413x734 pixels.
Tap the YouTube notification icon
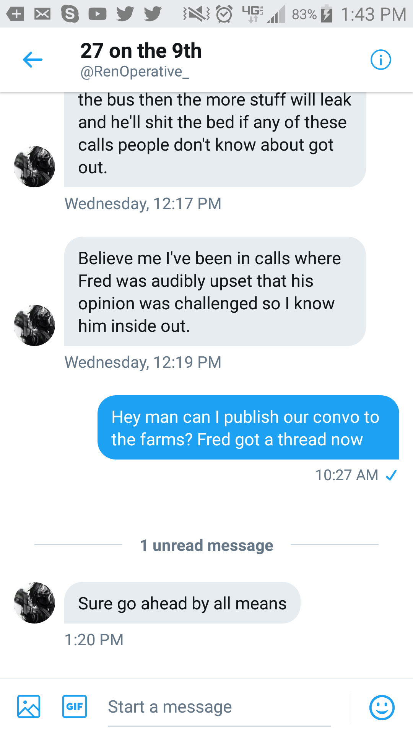coord(98,14)
